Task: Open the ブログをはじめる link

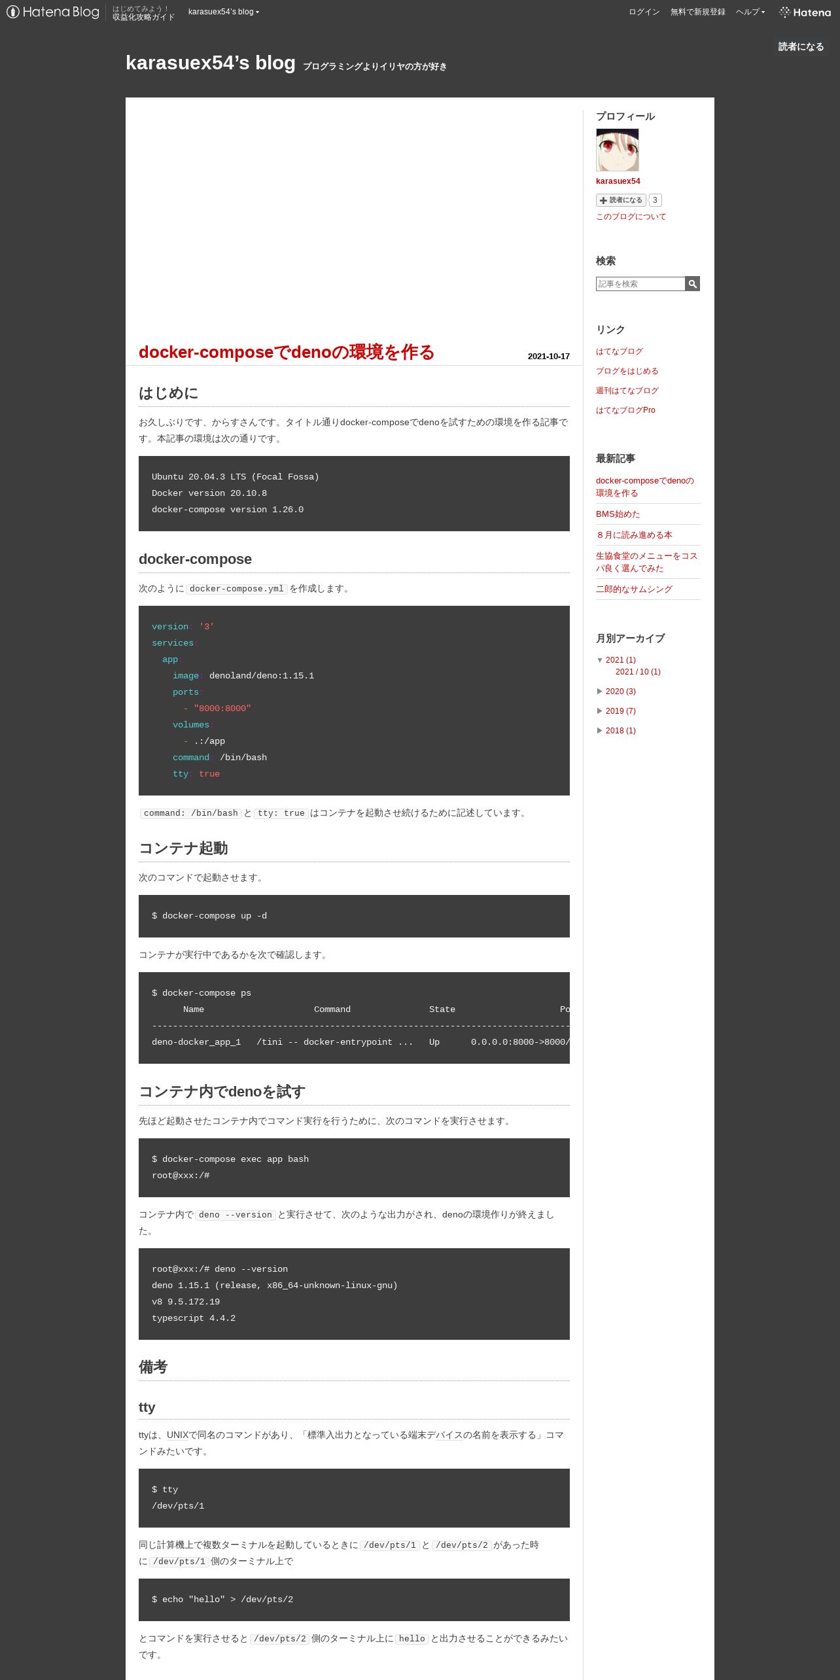Action: pos(627,371)
